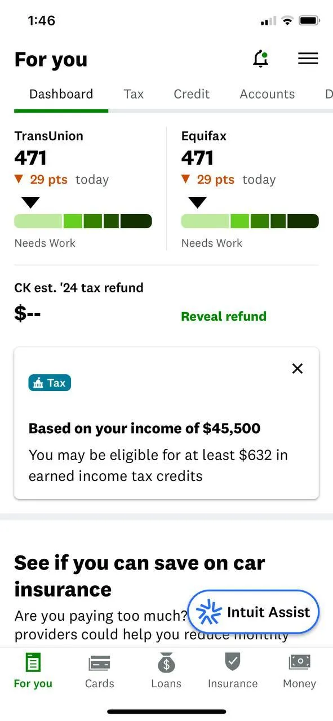The width and height of the screenshot is (333, 721).
Task: Select the For you bottom icon
Action: click(x=33, y=663)
